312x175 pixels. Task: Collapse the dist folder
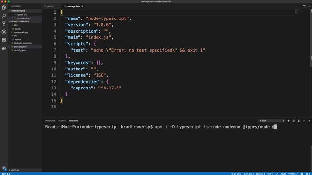pyautogui.click(x=15, y=25)
